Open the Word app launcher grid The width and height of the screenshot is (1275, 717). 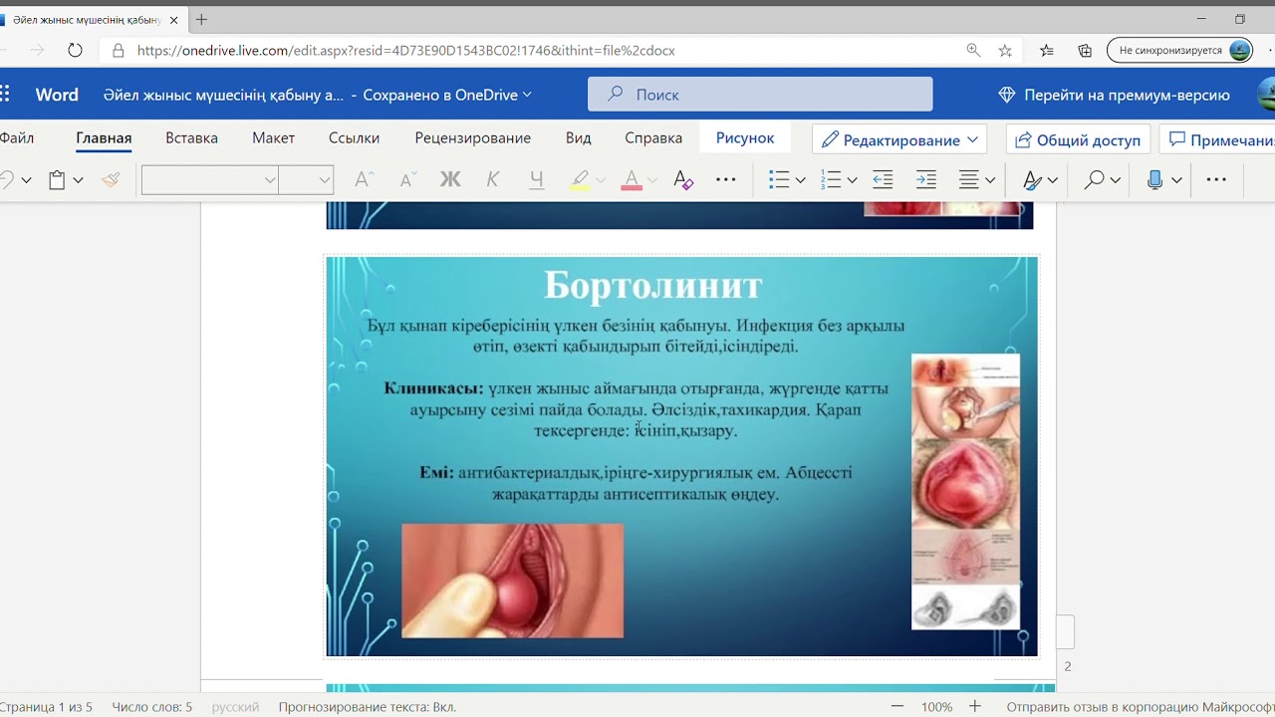coord(4,95)
